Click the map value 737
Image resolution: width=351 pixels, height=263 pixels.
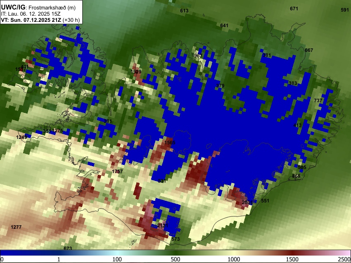318,101
